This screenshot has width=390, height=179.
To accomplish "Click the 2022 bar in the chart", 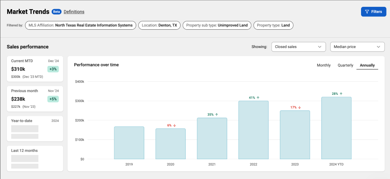I will coord(253,130).
